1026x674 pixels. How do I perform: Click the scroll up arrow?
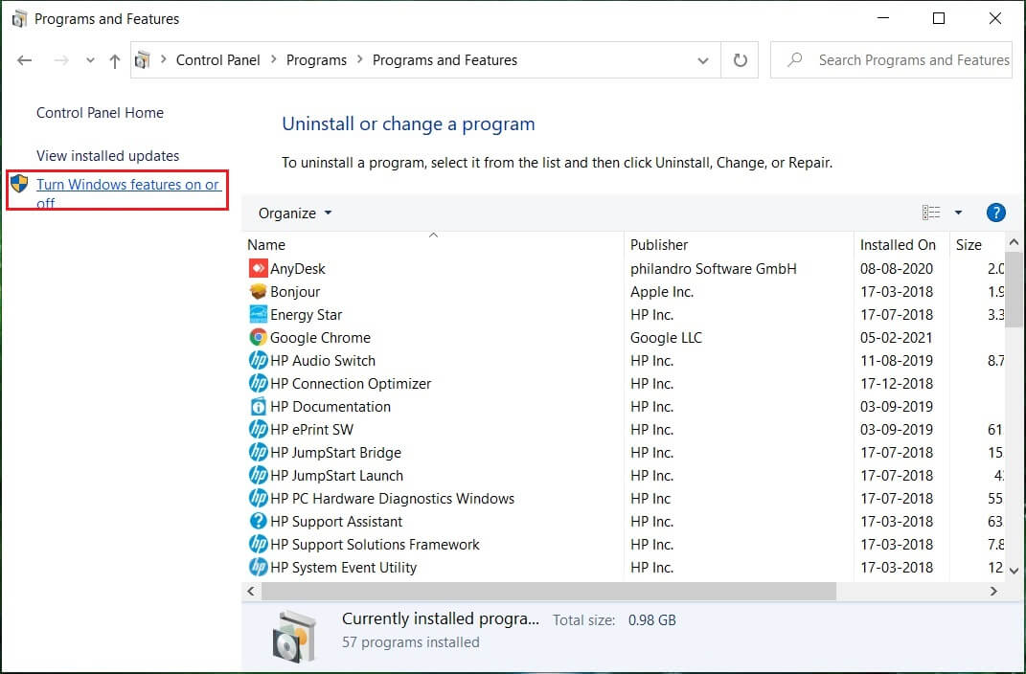point(1014,242)
